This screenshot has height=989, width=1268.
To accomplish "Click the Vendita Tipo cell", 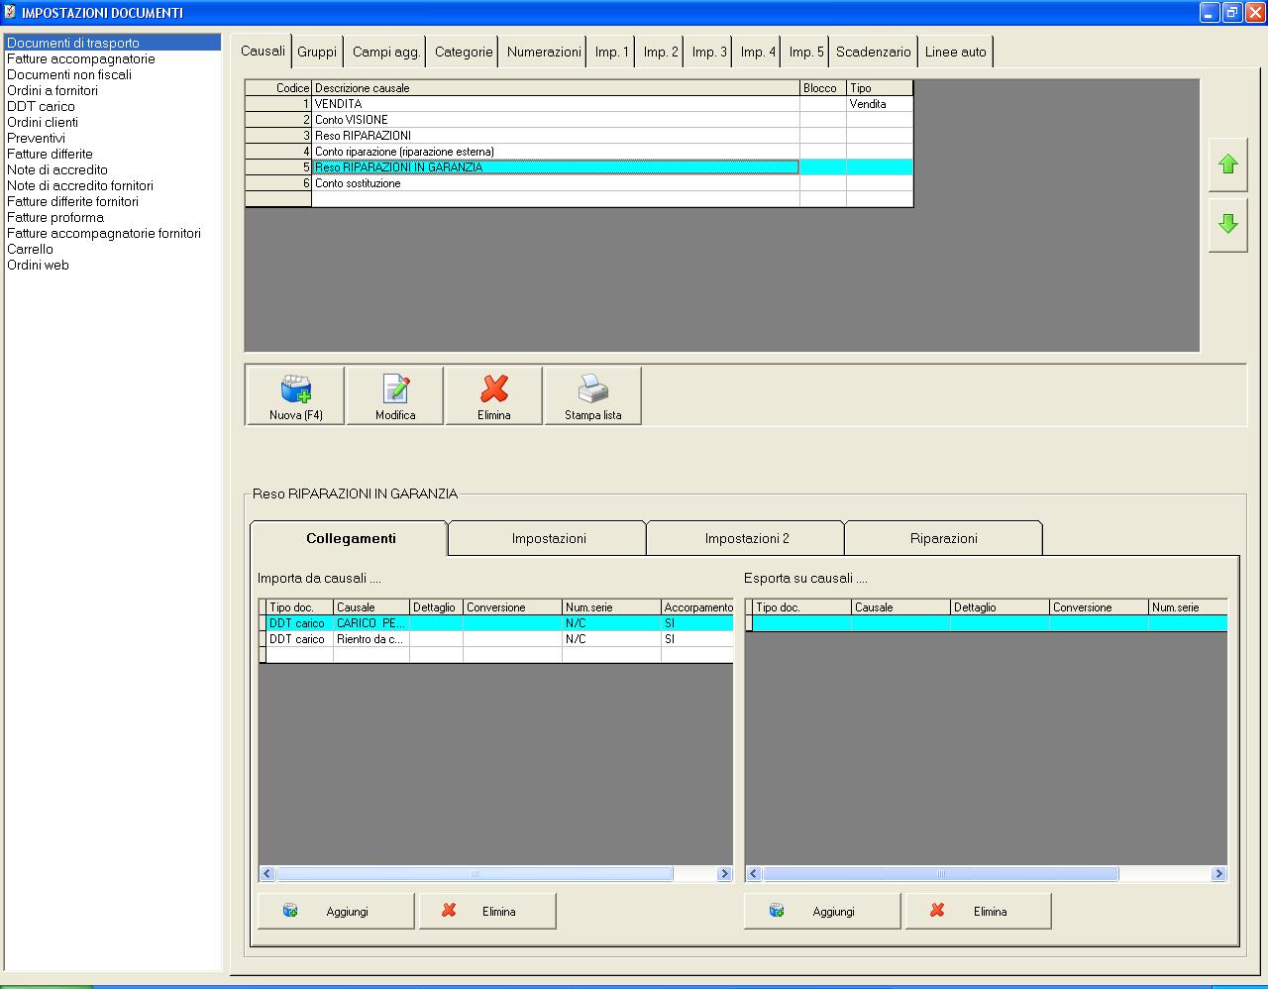I will tap(880, 104).
